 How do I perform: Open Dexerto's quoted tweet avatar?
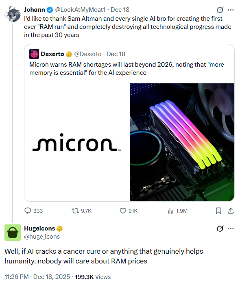34,54
